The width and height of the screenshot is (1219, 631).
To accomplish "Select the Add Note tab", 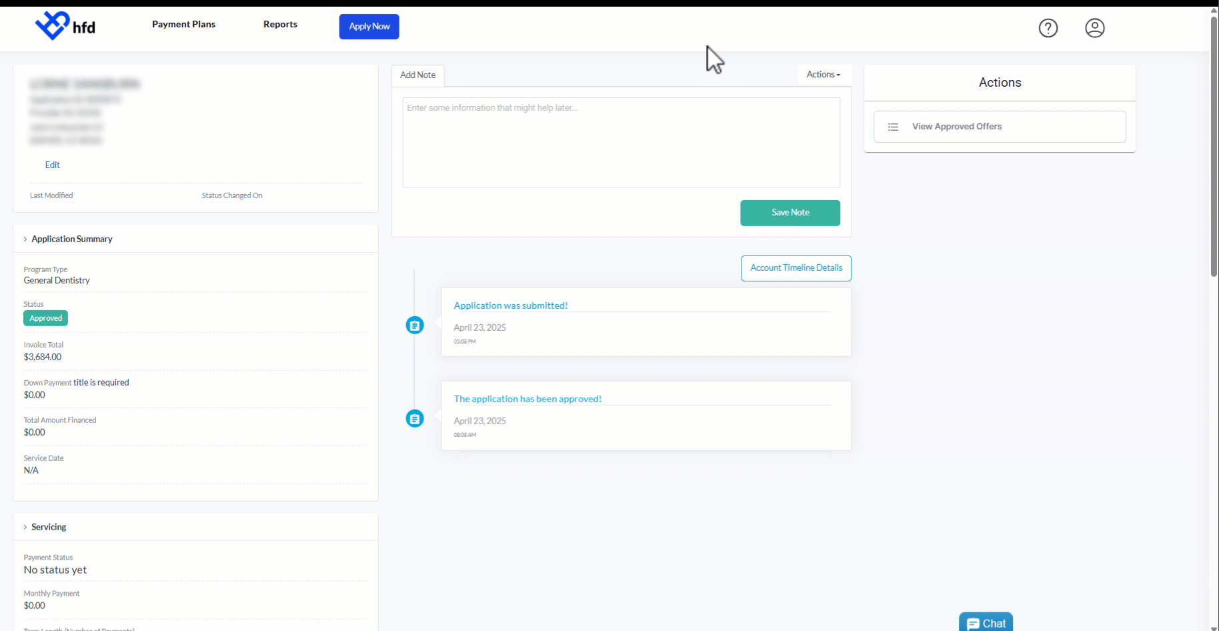I will (418, 75).
